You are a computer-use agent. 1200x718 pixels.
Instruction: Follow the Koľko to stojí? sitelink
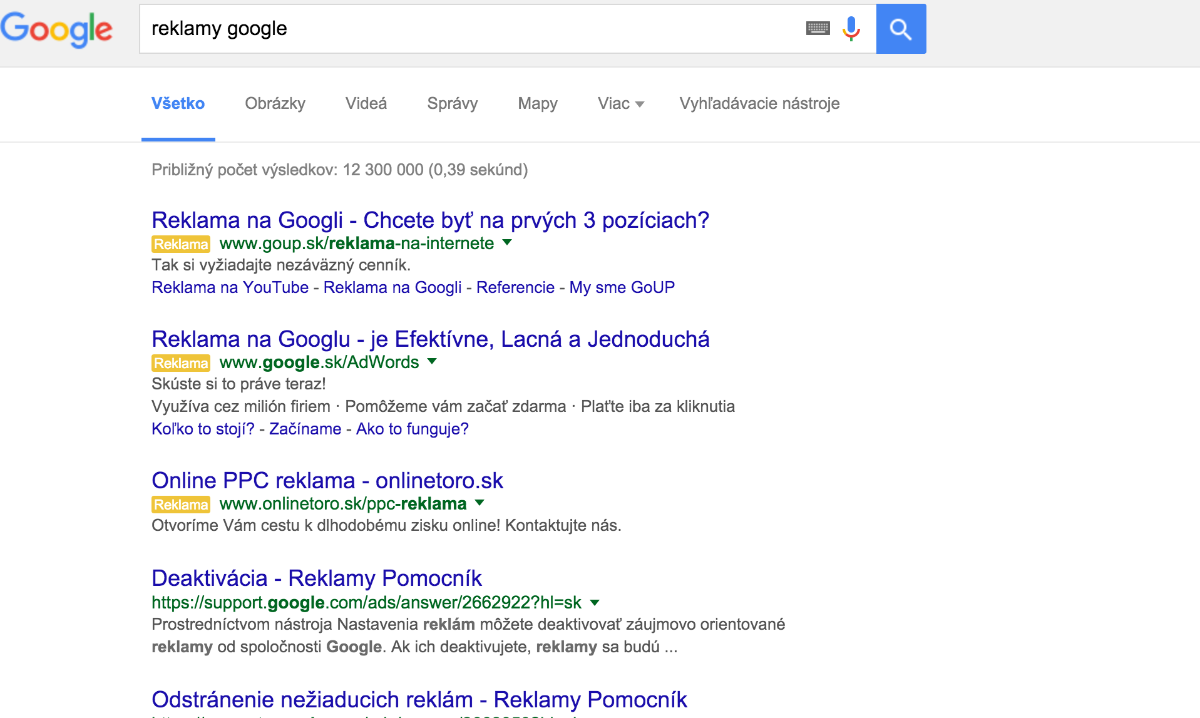(x=203, y=429)
